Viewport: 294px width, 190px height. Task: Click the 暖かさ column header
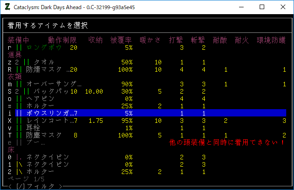(150, 40)
